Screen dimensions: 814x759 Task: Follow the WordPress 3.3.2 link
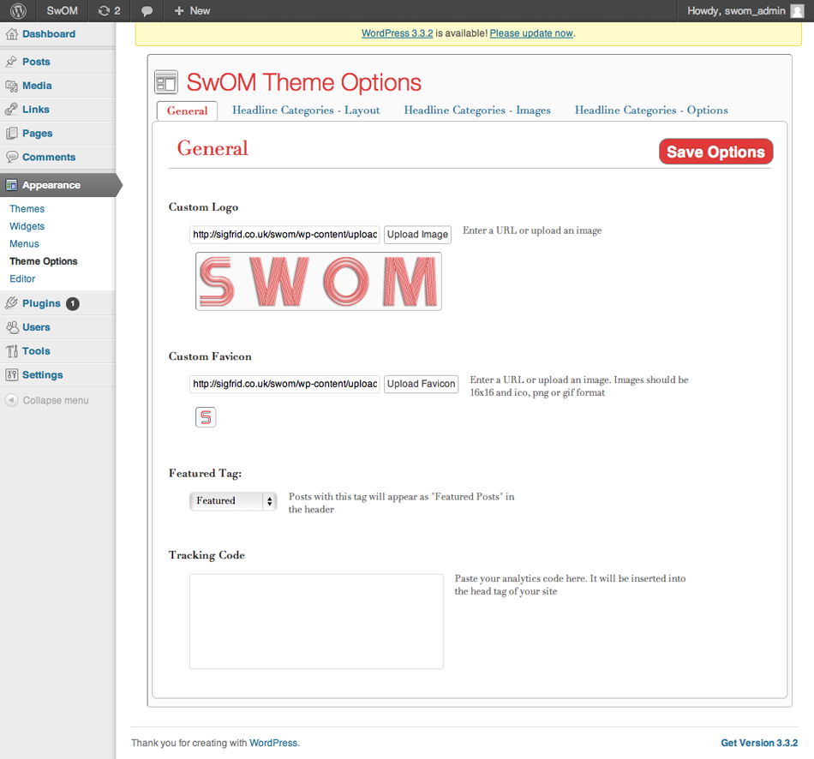pos(397,33)
